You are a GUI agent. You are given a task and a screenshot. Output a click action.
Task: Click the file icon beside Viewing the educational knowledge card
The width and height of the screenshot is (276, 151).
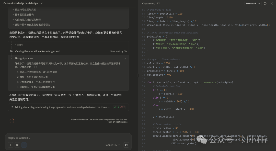(11, 51)
